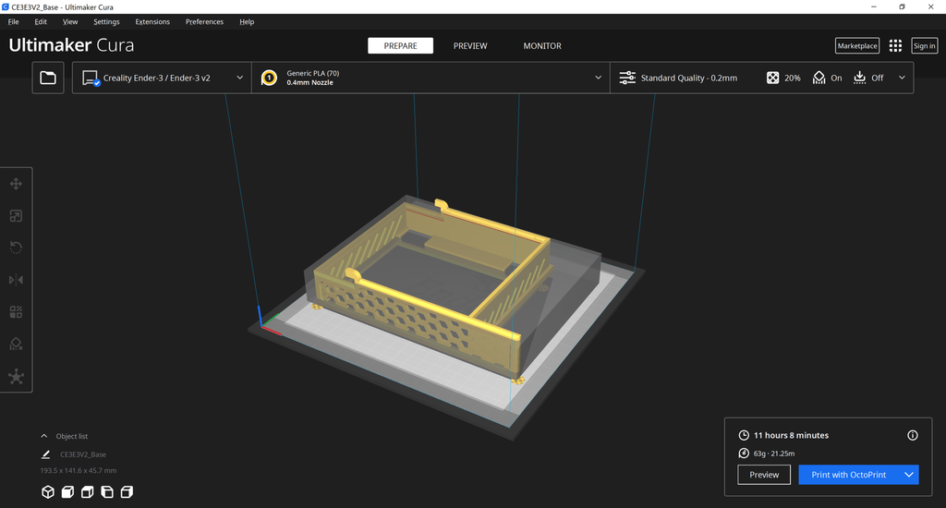Open the Help menu
This screenshot has width=946, height=508.
point(247,22)
